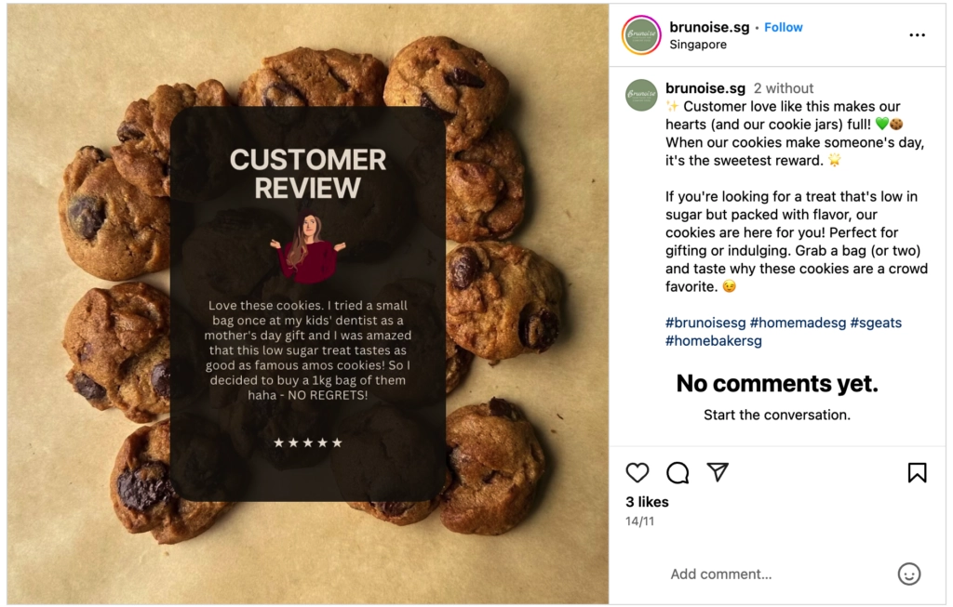The height and width of the screenshot is (607, 953).
Task: Open the #brunoisesg hashtag
Action: (705, 323)
